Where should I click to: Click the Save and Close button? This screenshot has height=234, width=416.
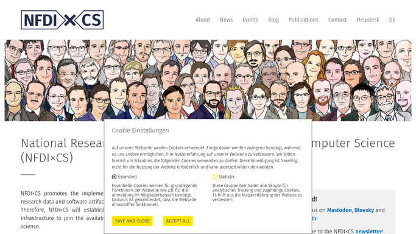(x=132, y=221)
